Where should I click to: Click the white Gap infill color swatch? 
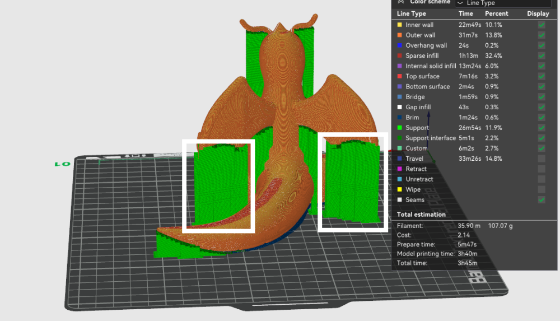click(x=400, y=107)
